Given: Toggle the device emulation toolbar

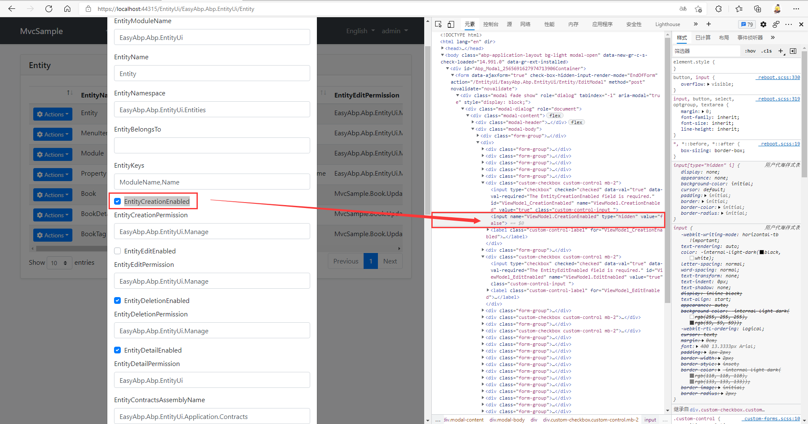Looking at the screenshot, I should pos(451,24).
